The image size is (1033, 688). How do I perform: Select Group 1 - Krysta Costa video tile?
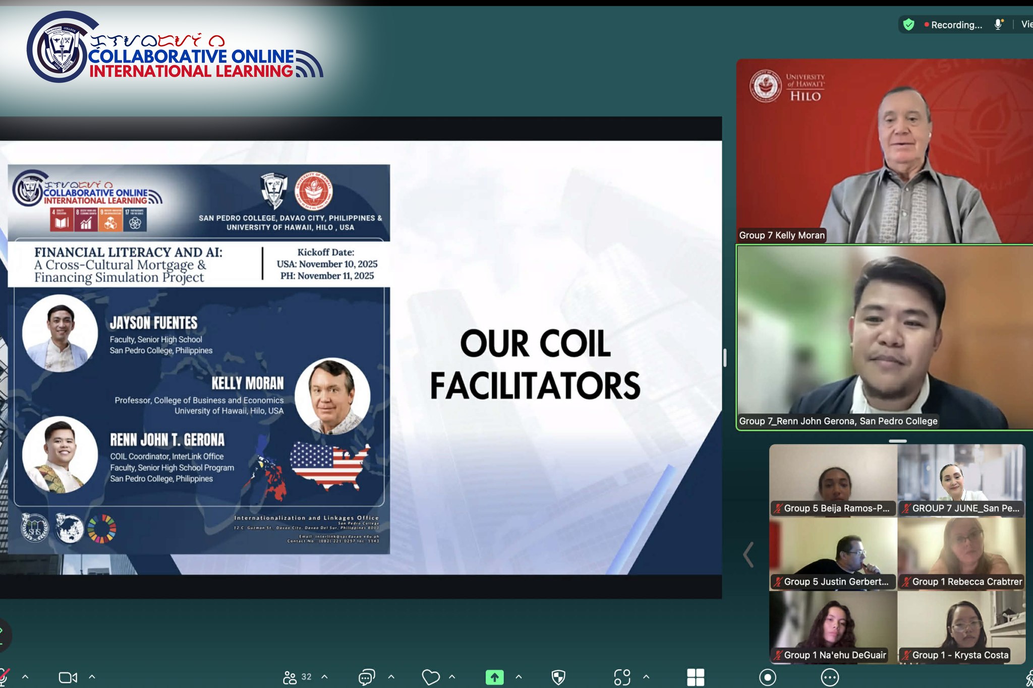pos(961,627)
